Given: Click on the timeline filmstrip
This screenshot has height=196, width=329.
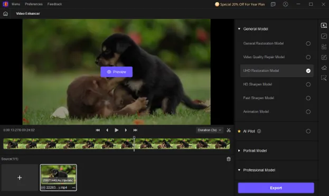Looking at the screenshot, I should (117, 144).
